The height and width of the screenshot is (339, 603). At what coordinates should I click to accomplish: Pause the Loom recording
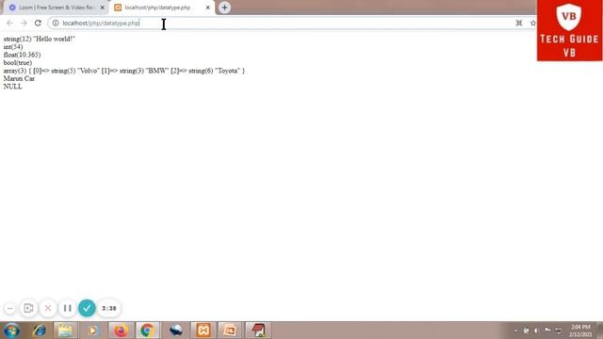67,308
